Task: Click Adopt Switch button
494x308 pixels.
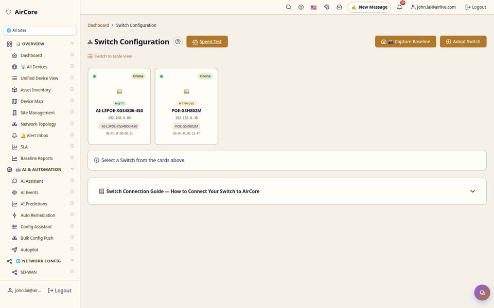Action: click(463, 42)
